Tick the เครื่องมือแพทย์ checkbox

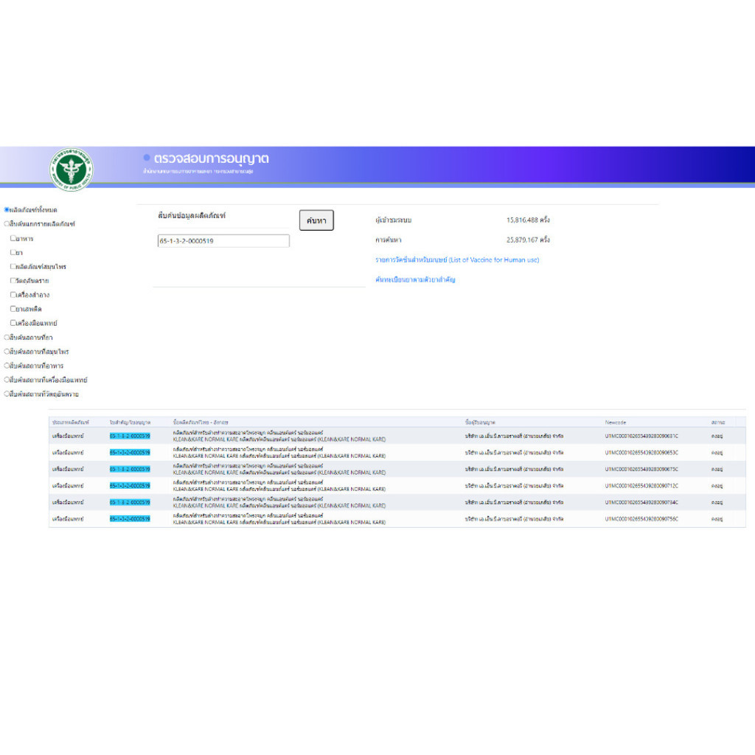coord(13,323)
